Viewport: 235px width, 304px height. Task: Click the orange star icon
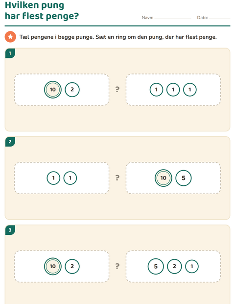point(10,37)
